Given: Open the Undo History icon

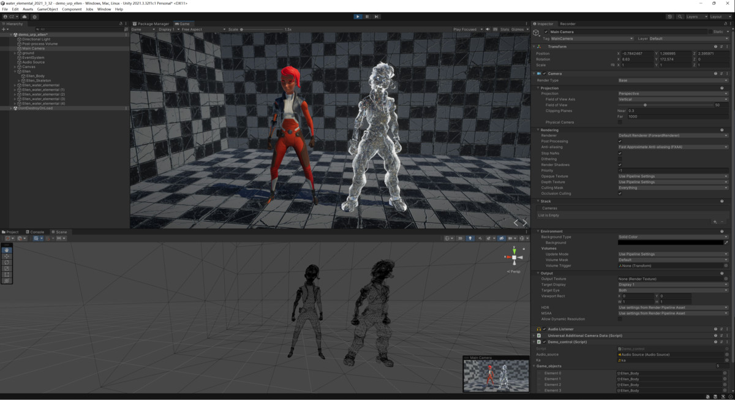Looking at the screenshot, I should coord(671,17).
